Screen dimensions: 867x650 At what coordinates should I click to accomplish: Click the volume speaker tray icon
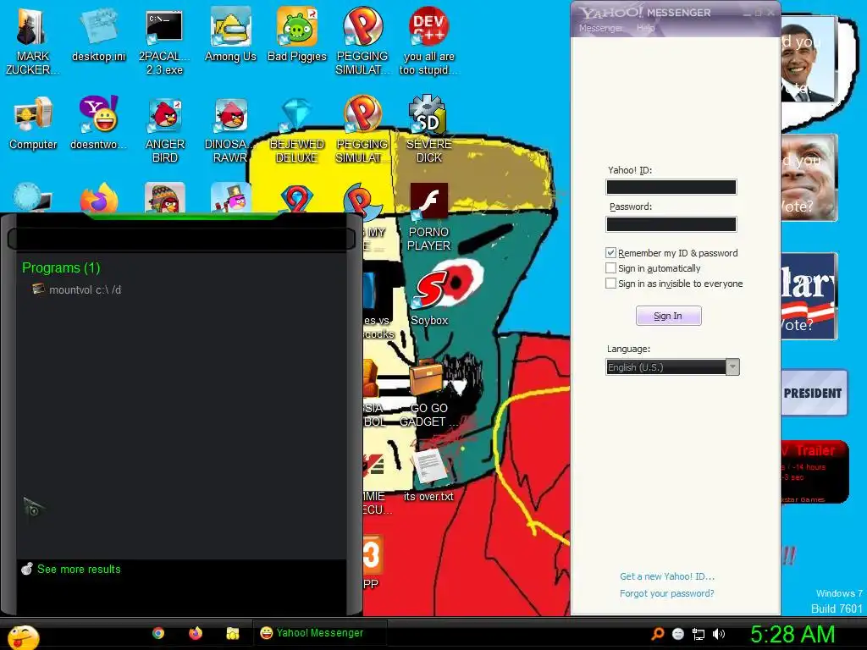pos(718,634)
